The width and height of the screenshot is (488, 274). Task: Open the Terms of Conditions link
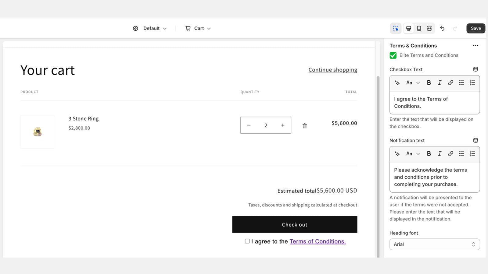click(x=317, y=241)
